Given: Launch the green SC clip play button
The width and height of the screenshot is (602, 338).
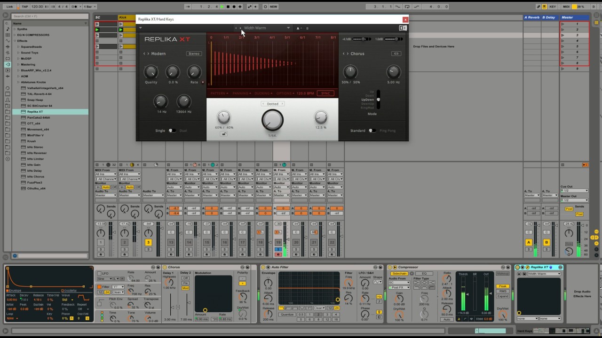Looking at the screenshot, I should tap(97, 30).
